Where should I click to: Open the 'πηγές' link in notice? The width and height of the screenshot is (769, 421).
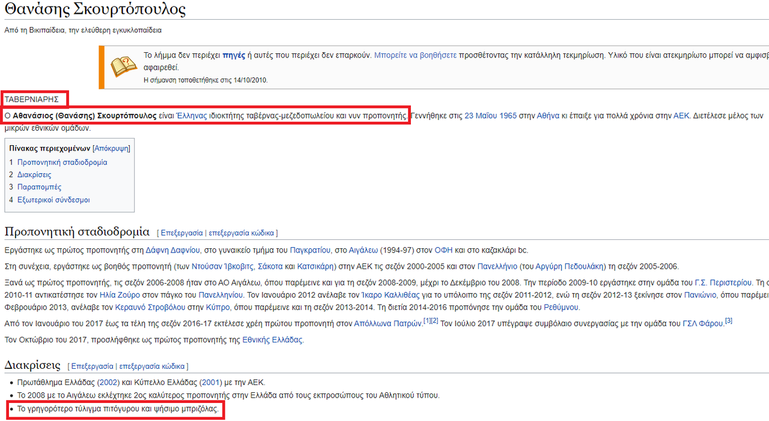(234, 55)
